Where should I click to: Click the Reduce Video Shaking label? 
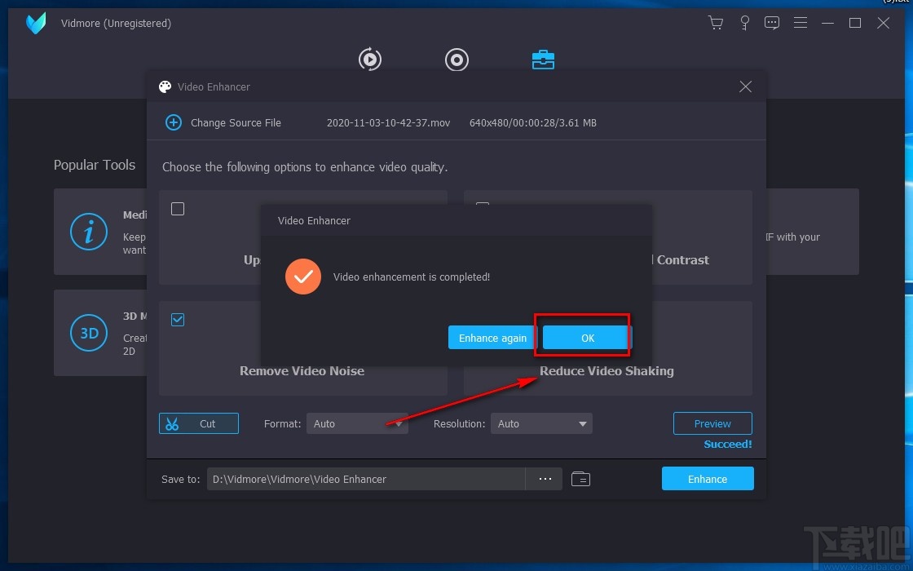click(606, 371)
